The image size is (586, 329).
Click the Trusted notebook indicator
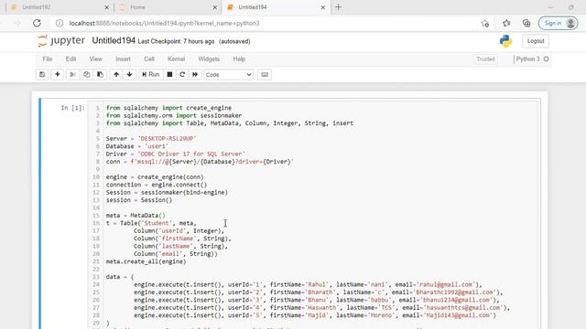point(485,58)
